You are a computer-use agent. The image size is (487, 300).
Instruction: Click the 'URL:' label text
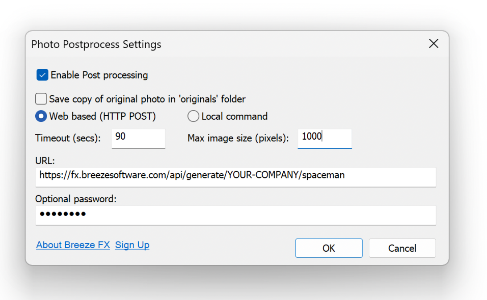[45, 161]
